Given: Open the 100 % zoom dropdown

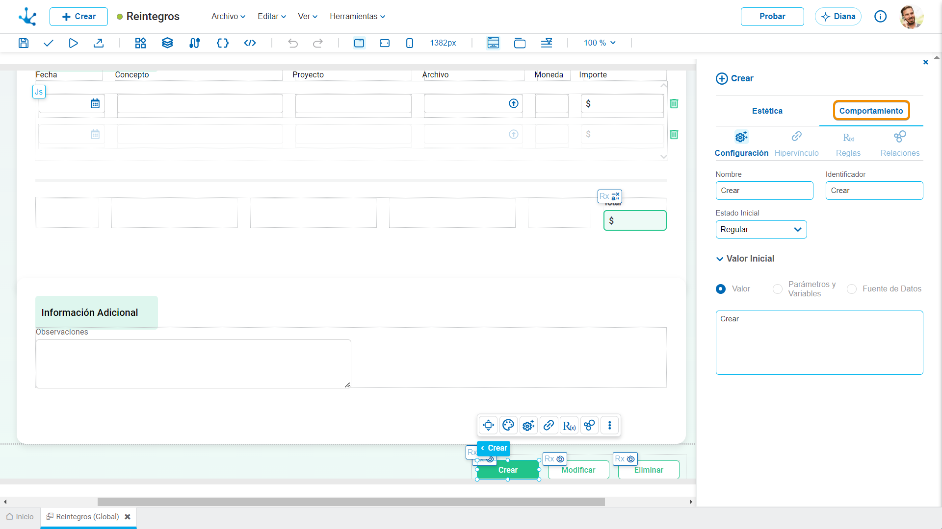Looking at the screenshot, I should 600,43.
